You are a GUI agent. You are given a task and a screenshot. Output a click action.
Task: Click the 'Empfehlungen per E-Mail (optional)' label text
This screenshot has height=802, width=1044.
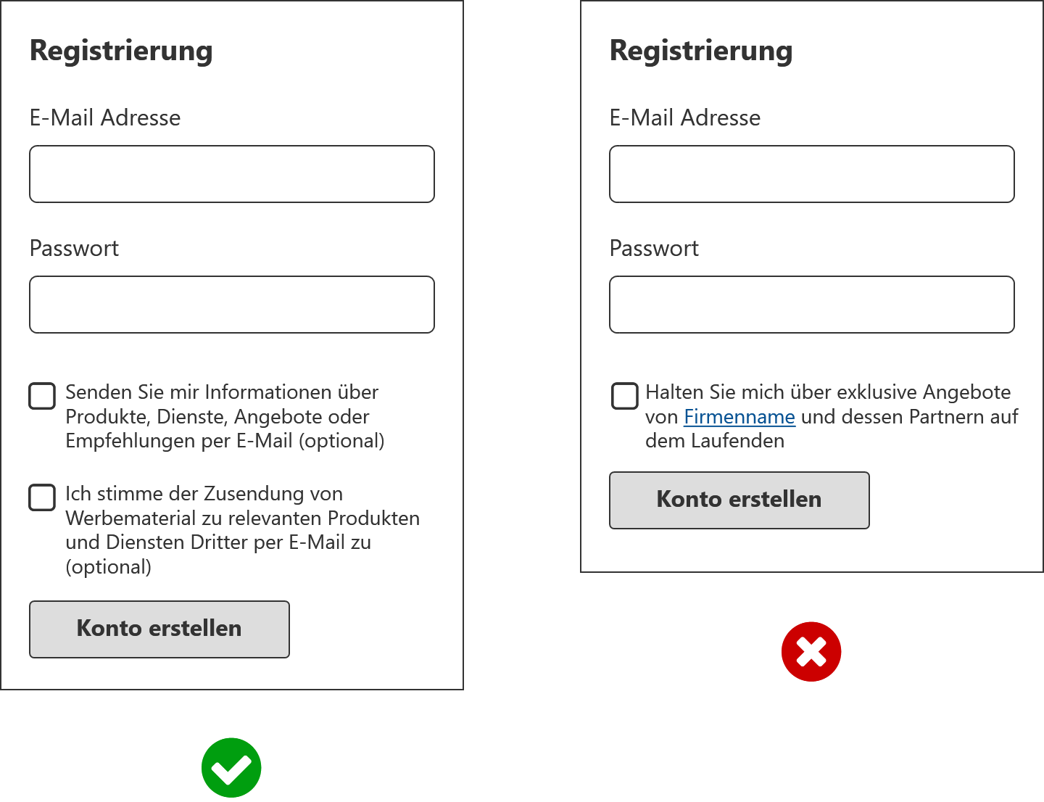[225, 441]
